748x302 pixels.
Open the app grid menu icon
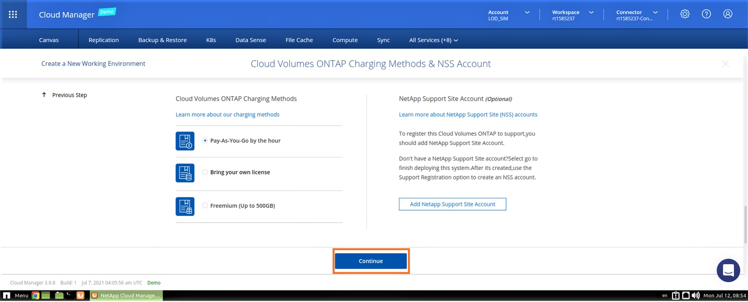13,14
